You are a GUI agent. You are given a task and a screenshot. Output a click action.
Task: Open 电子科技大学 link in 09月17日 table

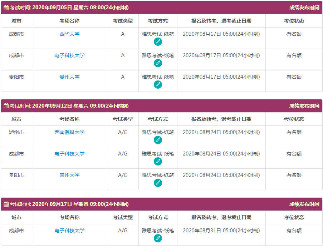click(69, 231)
